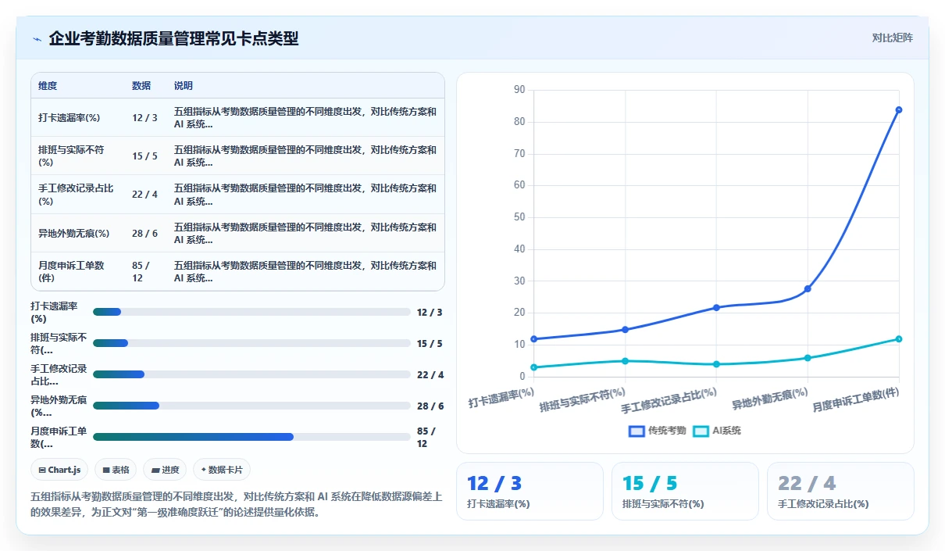Toggle the AI系统 legend series

point(716,431)
